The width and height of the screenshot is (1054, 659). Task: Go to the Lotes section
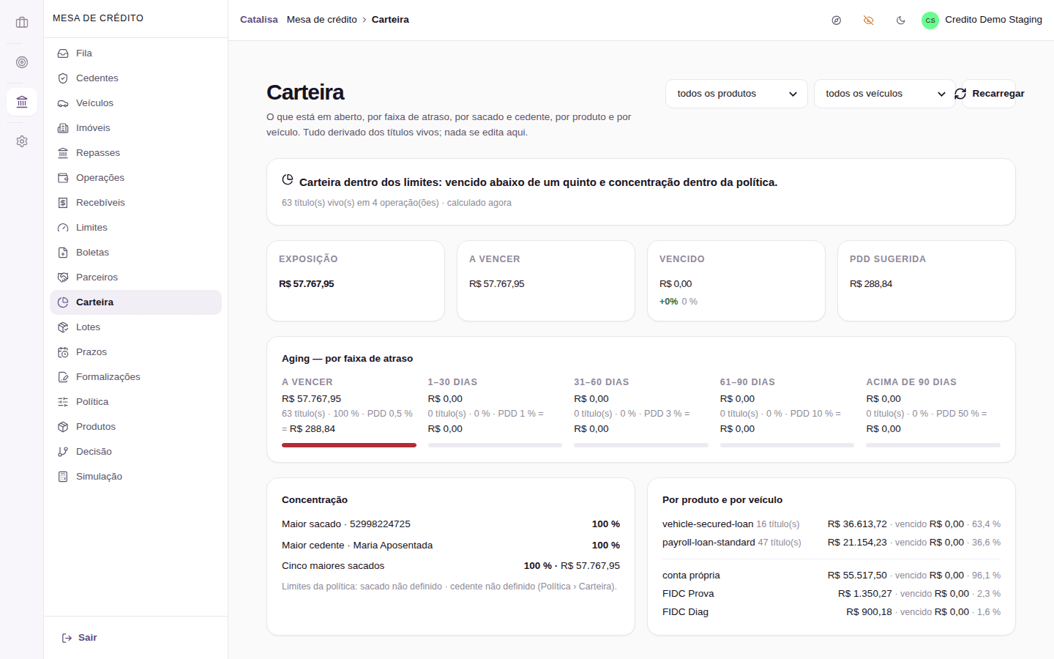135,327
